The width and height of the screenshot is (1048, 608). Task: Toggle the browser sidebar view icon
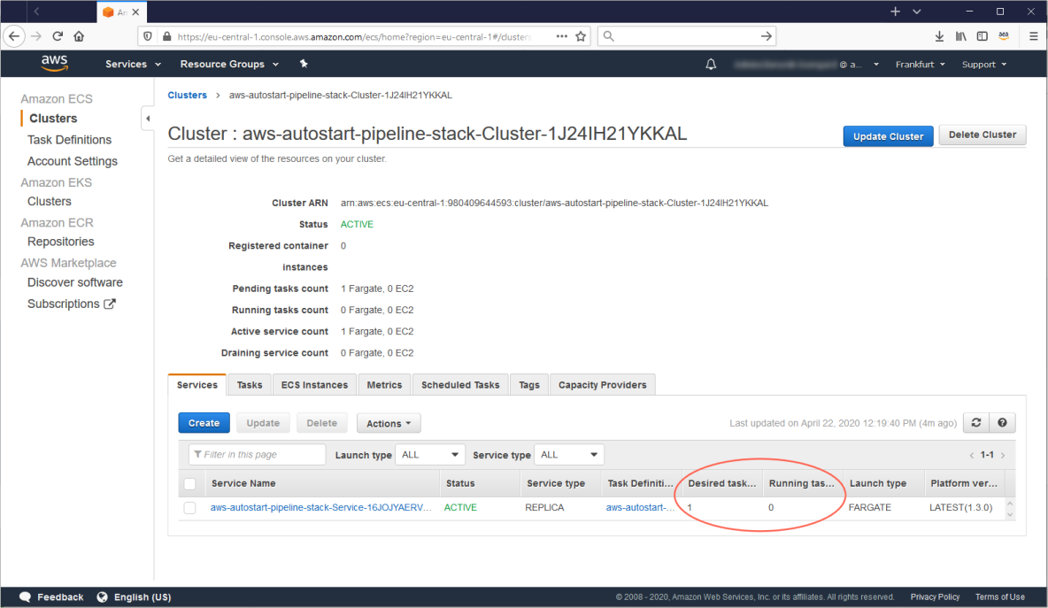[x=982, y=36]
